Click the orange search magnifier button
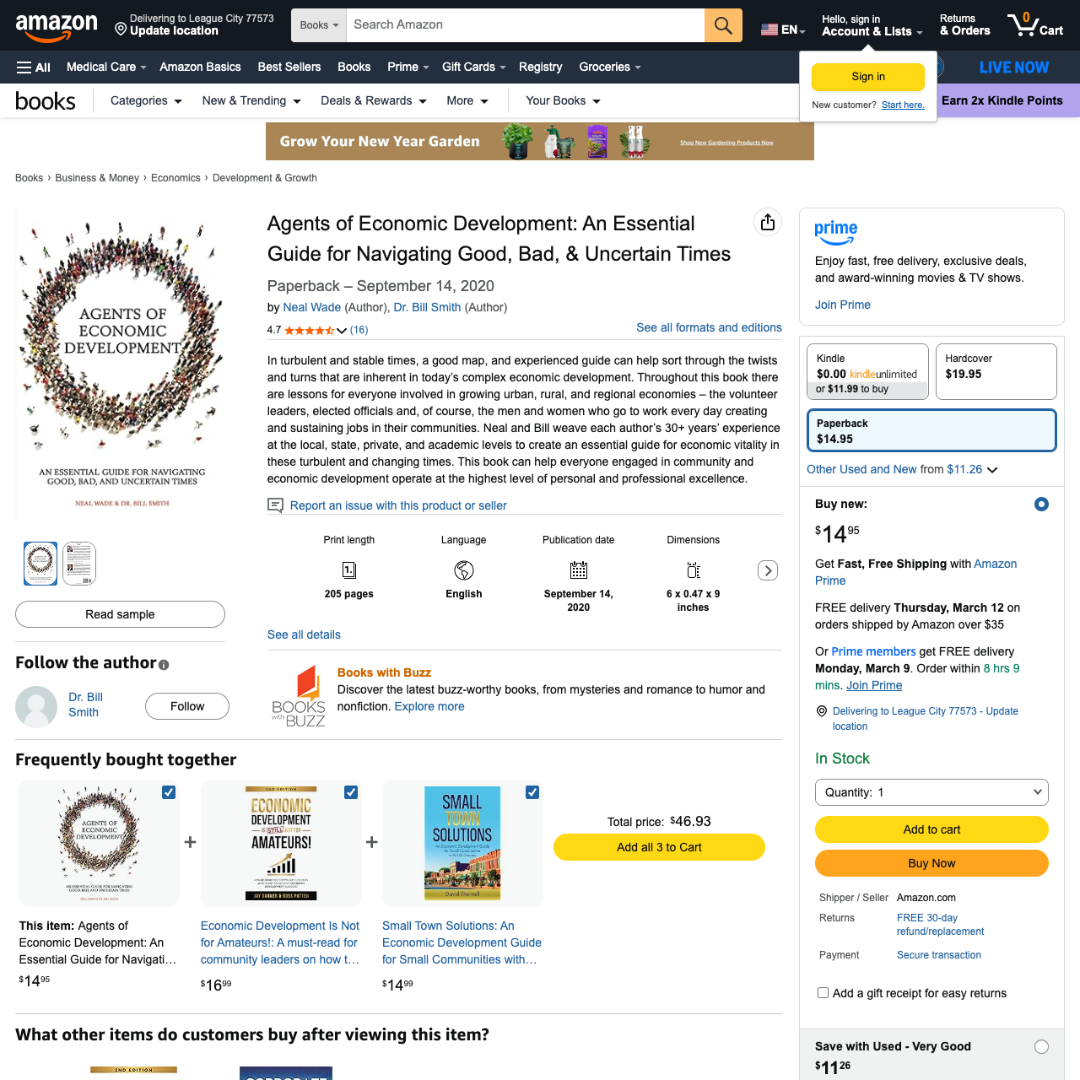 click(723, 25)
